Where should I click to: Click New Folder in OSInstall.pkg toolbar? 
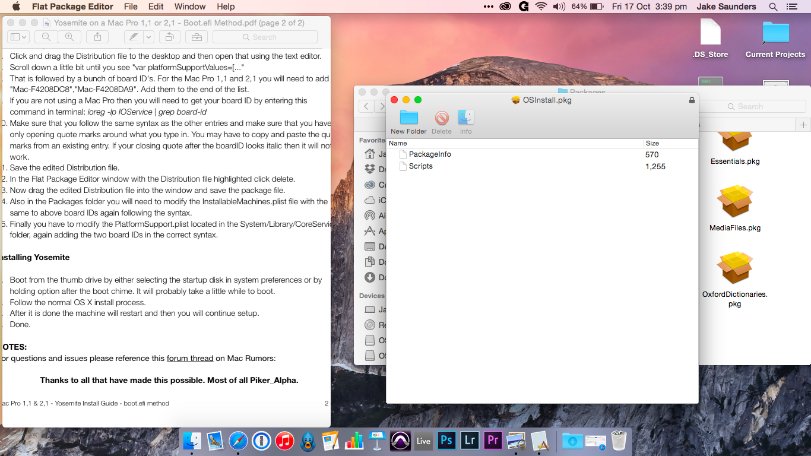[x=408, y=122]
